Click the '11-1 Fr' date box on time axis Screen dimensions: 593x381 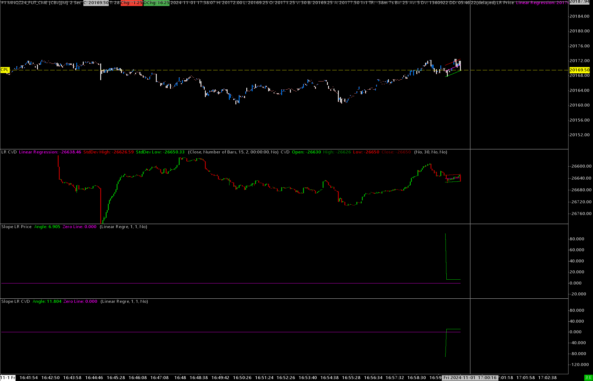pos(8,377)
